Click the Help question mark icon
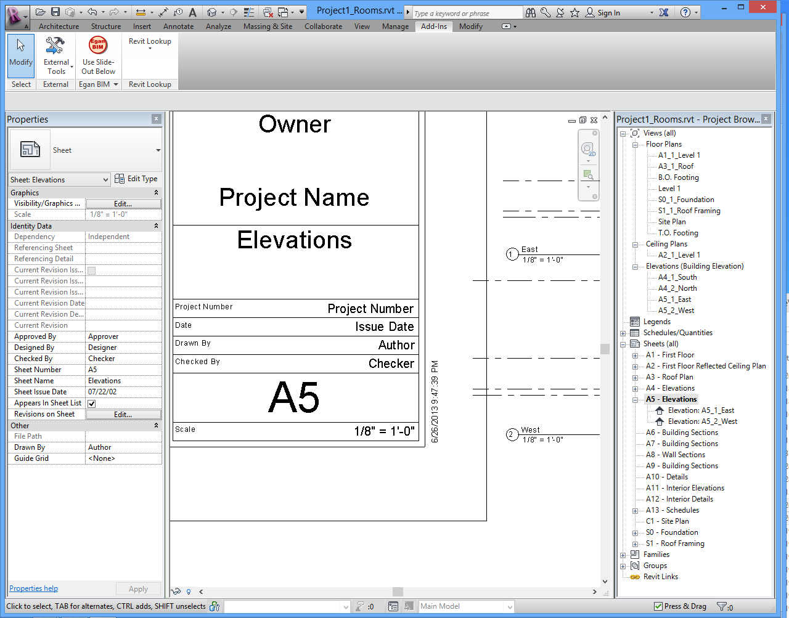This screenshot has height=618, width=789. (685, 12)
